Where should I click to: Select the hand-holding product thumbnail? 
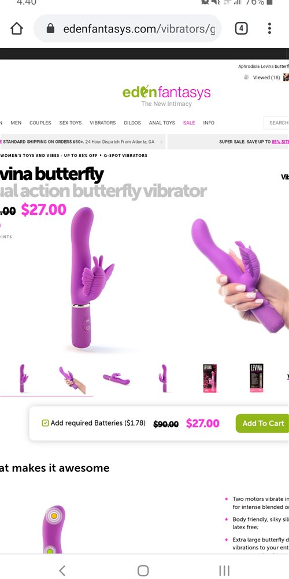point(72,378)
